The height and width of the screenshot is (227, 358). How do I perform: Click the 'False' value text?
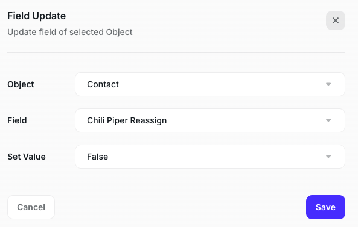(x=97, y=157)
